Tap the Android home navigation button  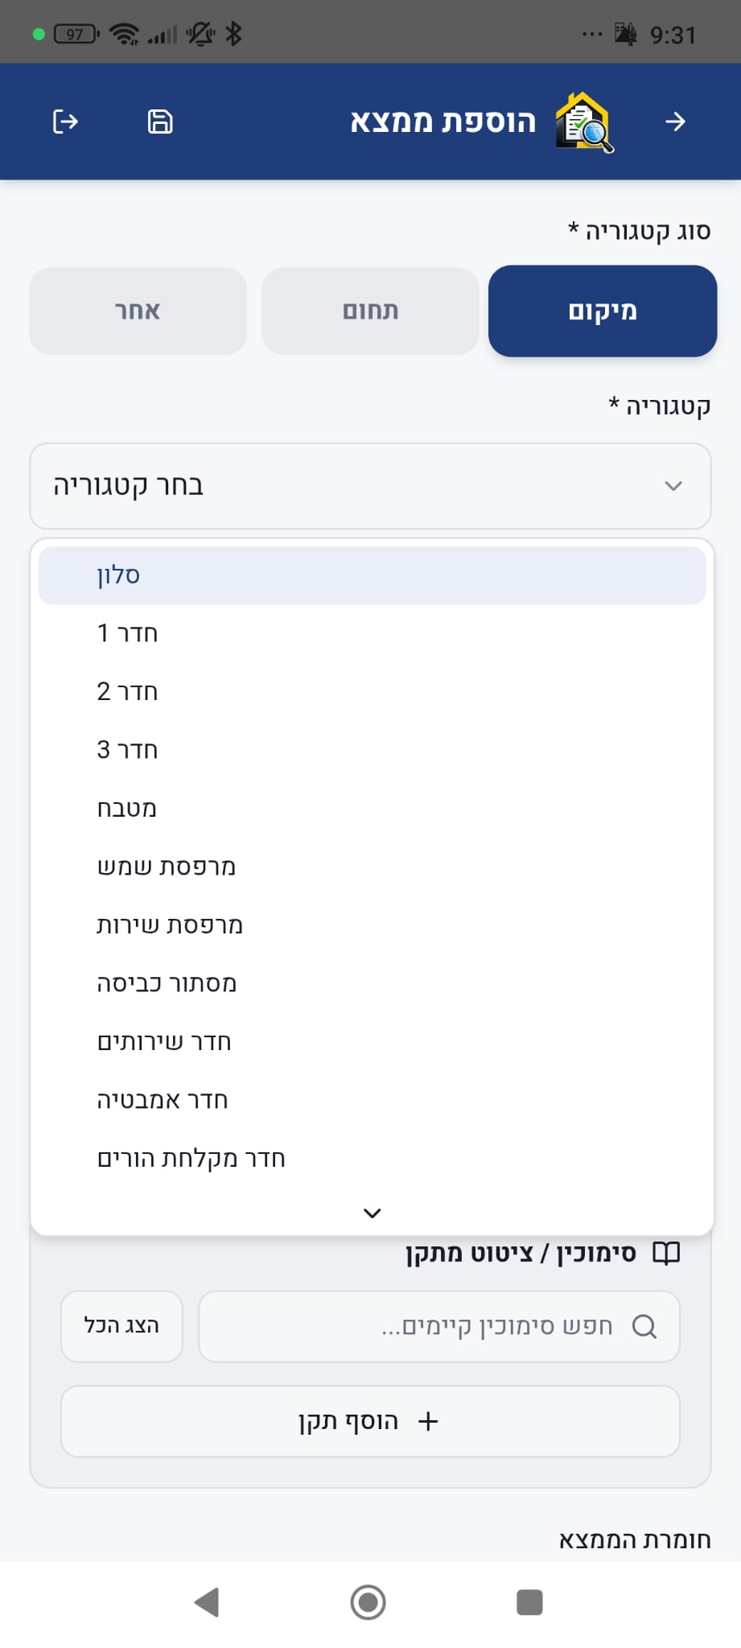tap(368, 1602)
